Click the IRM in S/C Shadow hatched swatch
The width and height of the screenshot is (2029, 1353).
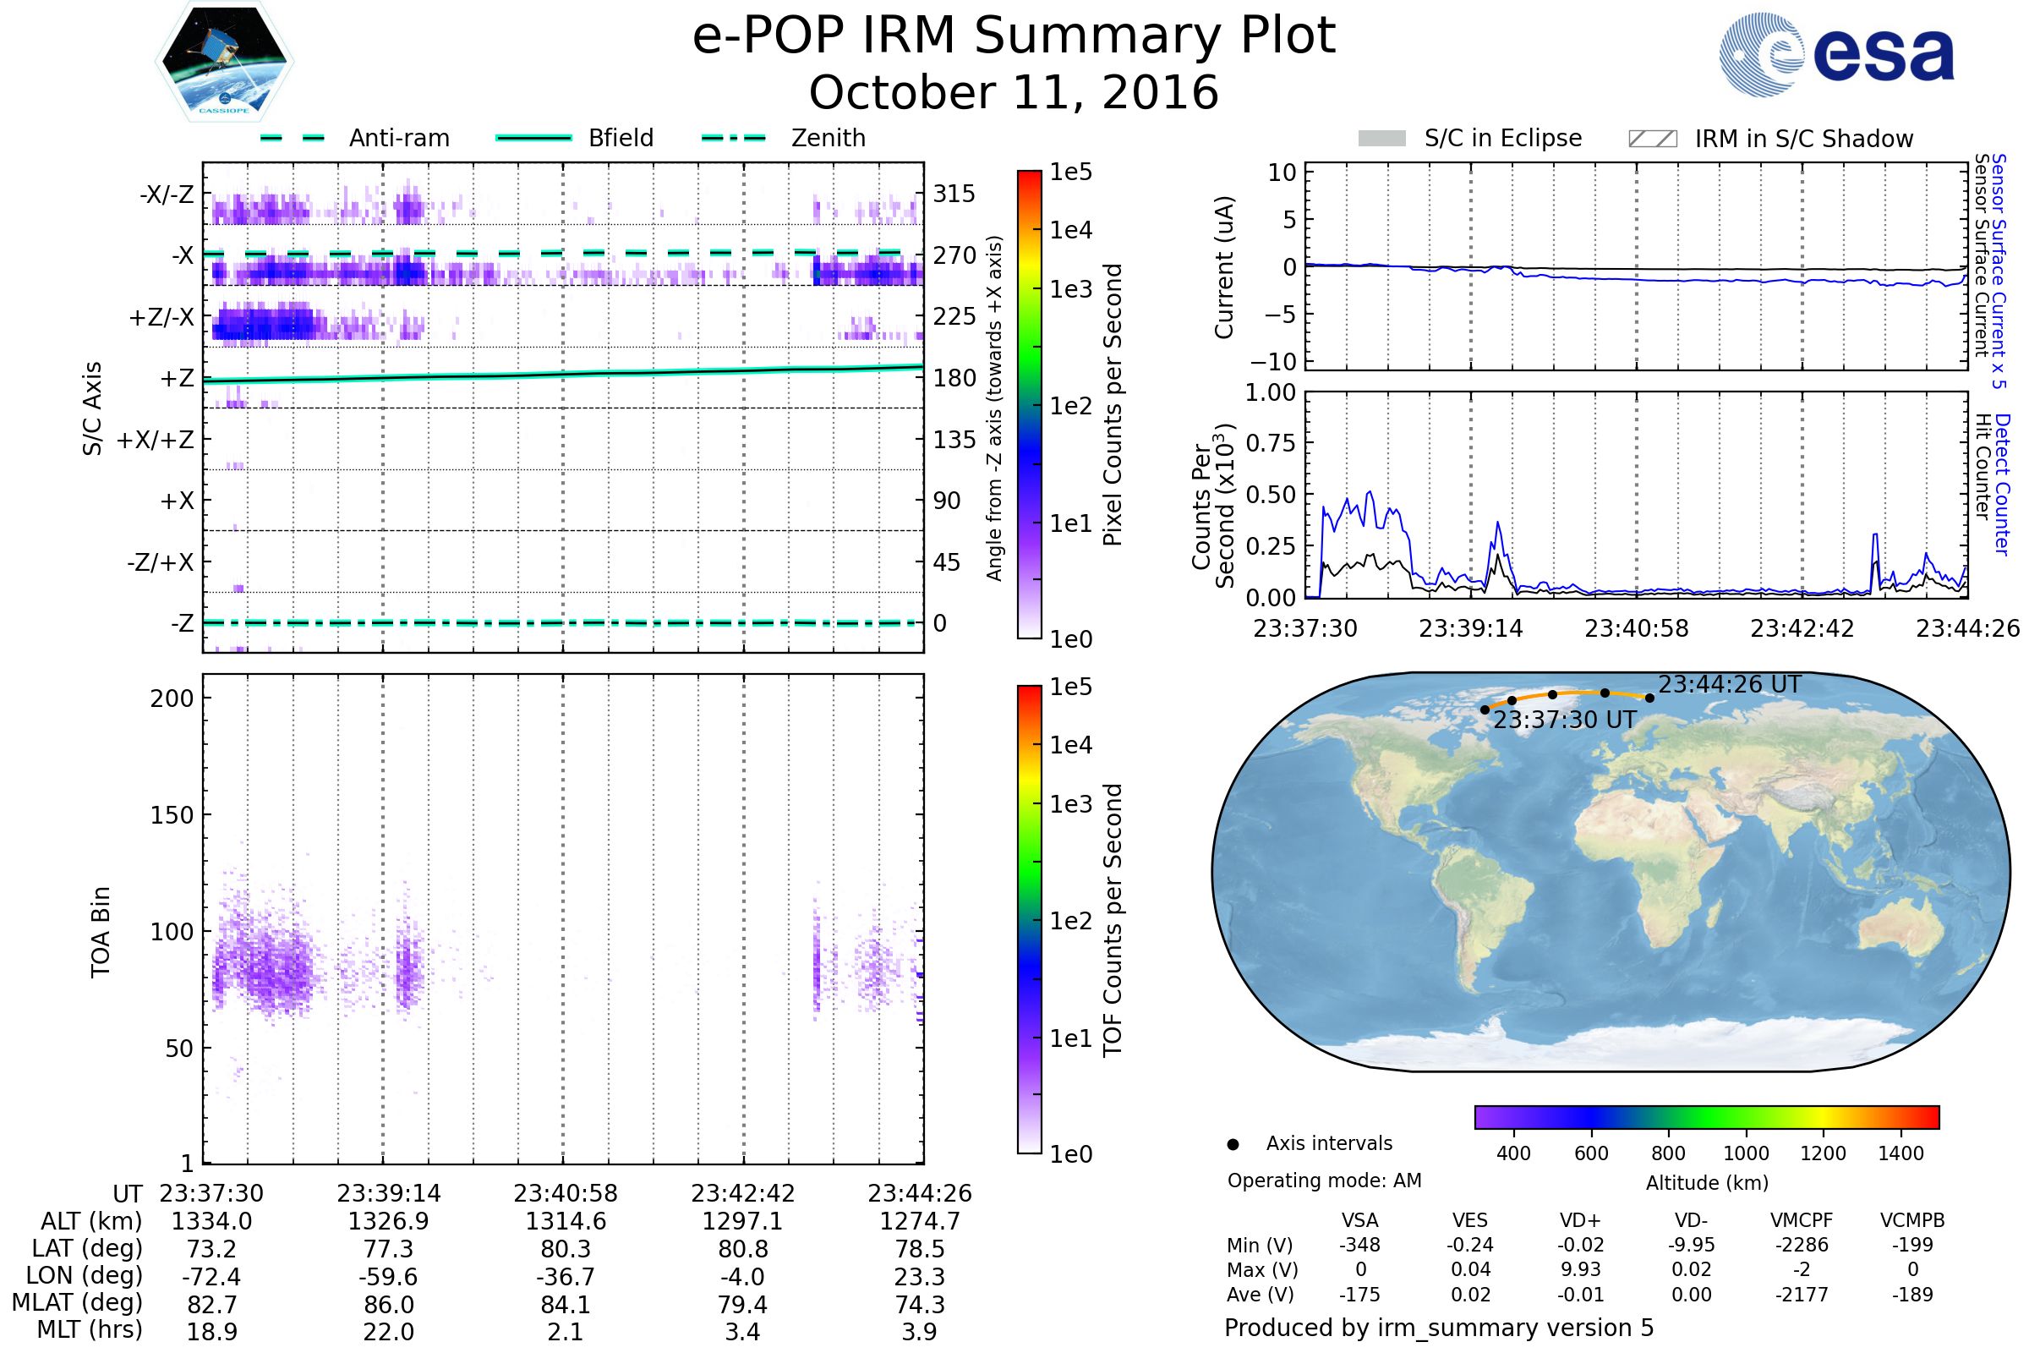pyautogui.click(x=1653, y=139)
